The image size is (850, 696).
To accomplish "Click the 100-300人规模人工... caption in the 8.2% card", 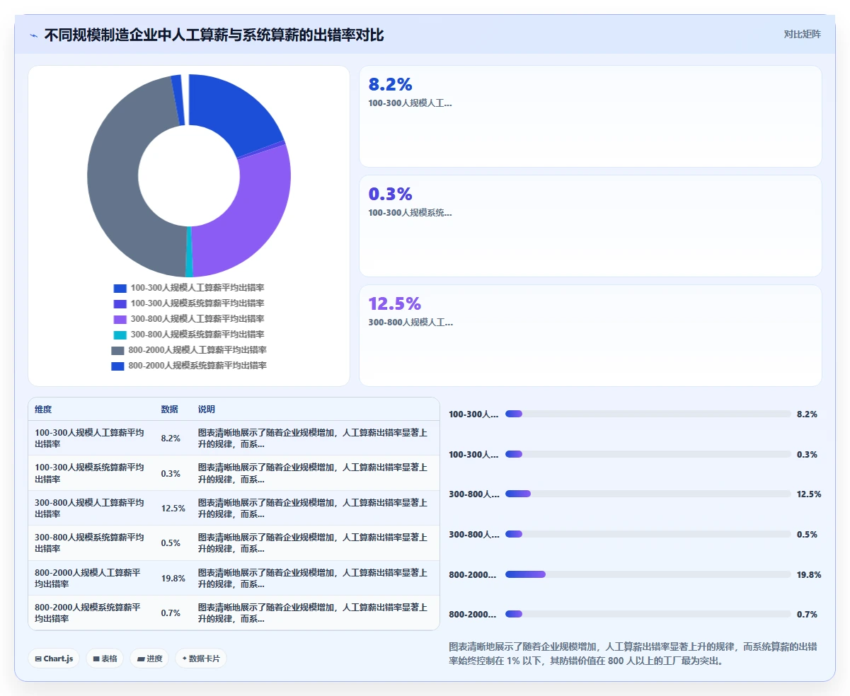I will tap(410, 103).
